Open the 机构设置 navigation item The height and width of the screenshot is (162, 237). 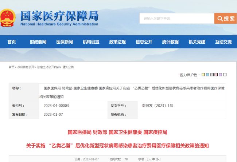[x=91, y=42]
